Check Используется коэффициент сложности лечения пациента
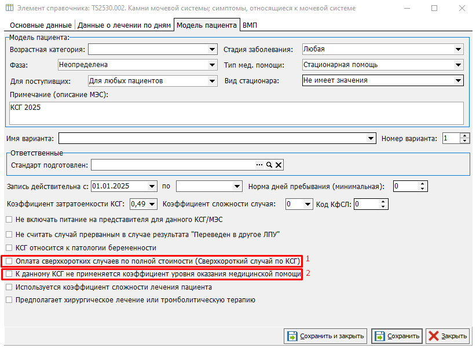The width and height of the screenshot is (476, 348). pos(9,287)
